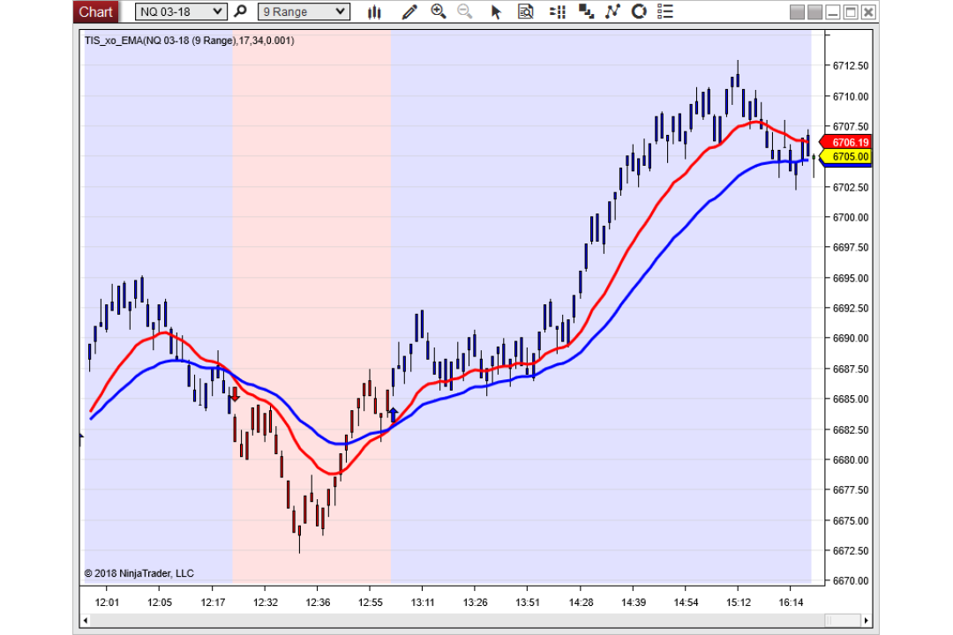Open the Chart Trader icon

(558, 11)
